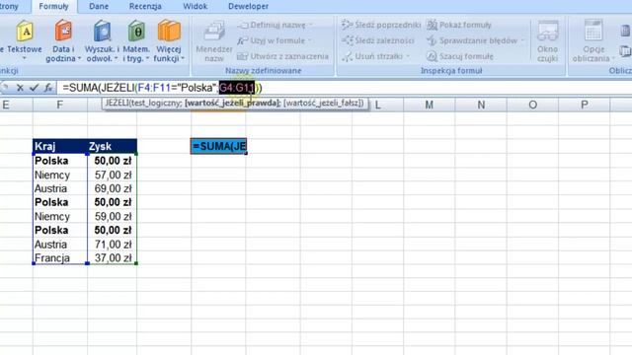The image size is (632, 355).
Task: Click the active cell showing =SUMA(JE
Action: [x=218, y=146]
